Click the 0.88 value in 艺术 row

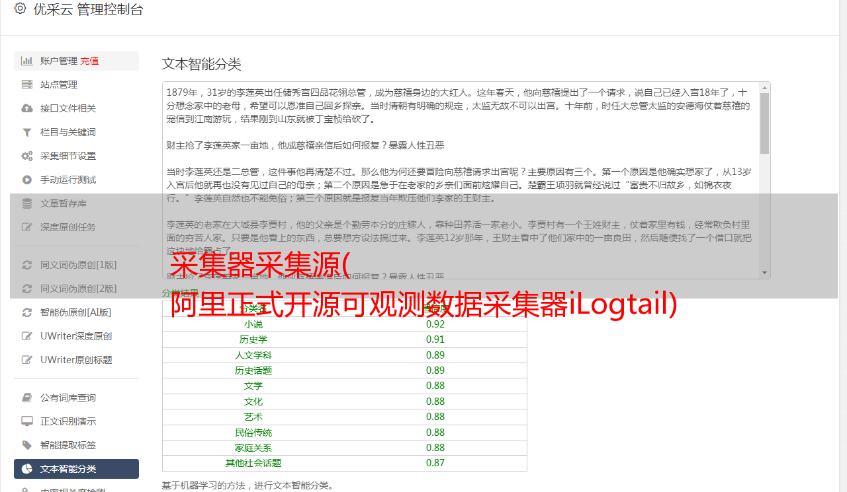pyautogui.click(x=435, y=417)
